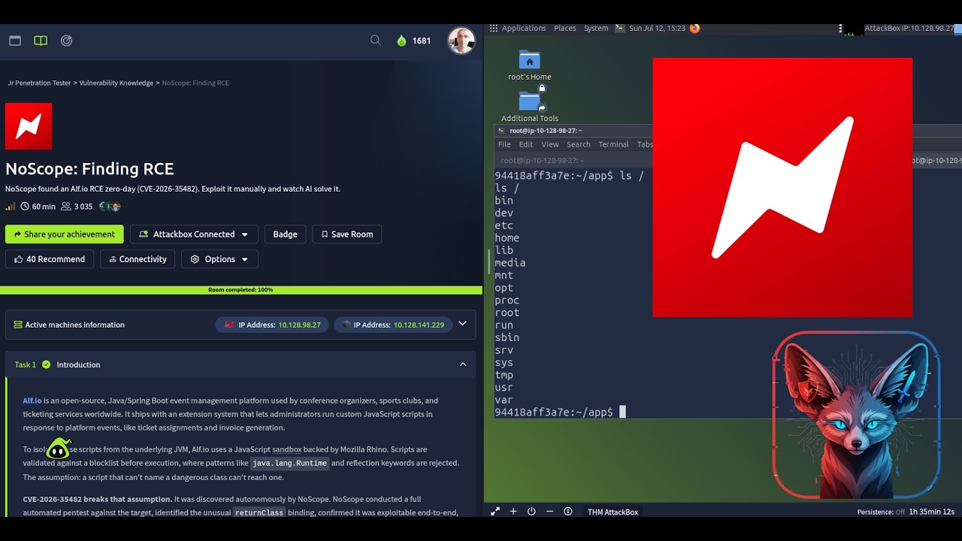Launch Firefox from AttackBox top panel
The width and height of the screenshot is (962, 541).
tap(694, 28)
